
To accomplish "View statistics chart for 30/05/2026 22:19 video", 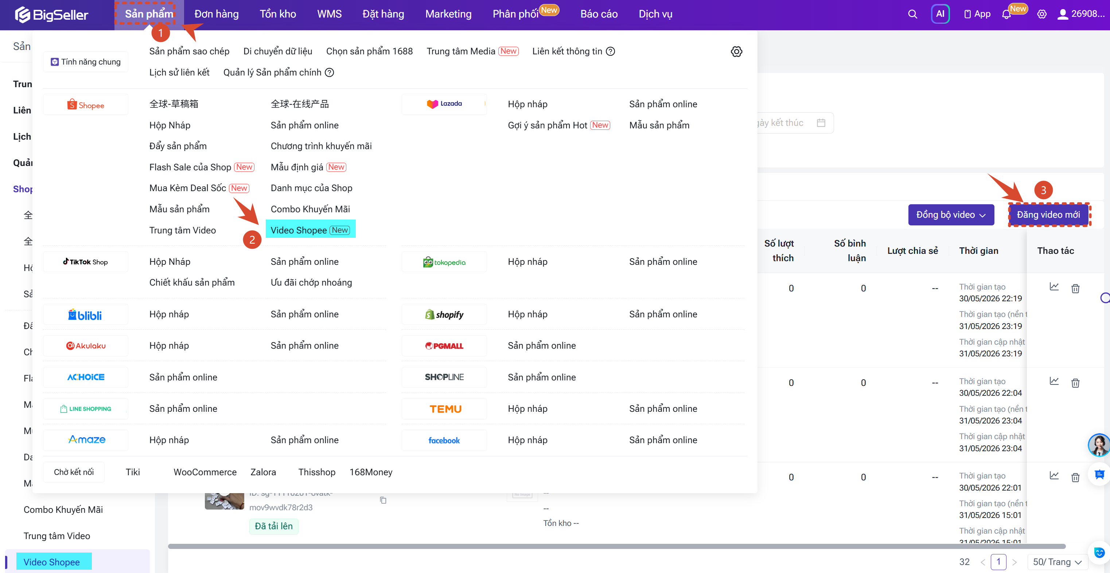I will (1054, 287).
